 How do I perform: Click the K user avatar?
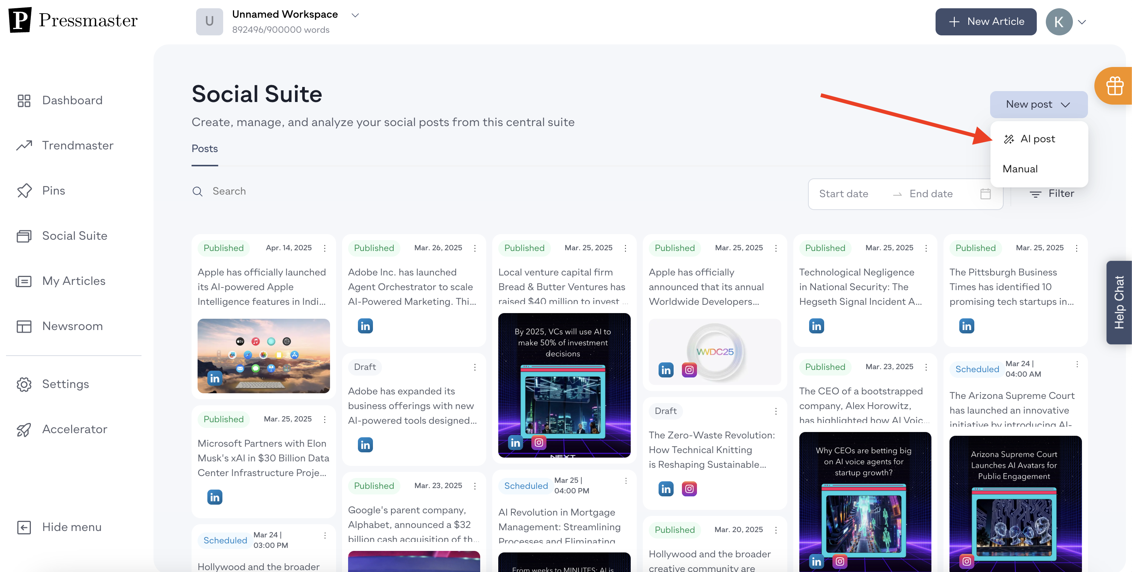click(x=1059, y=21)
